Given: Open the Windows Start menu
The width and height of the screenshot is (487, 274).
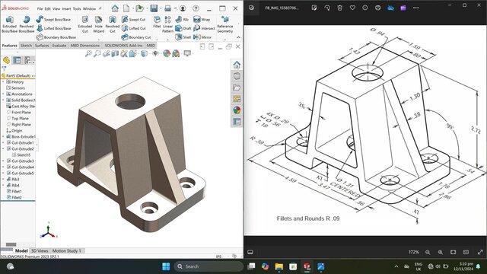Looking at the screenshot, I should click(166, 266).
